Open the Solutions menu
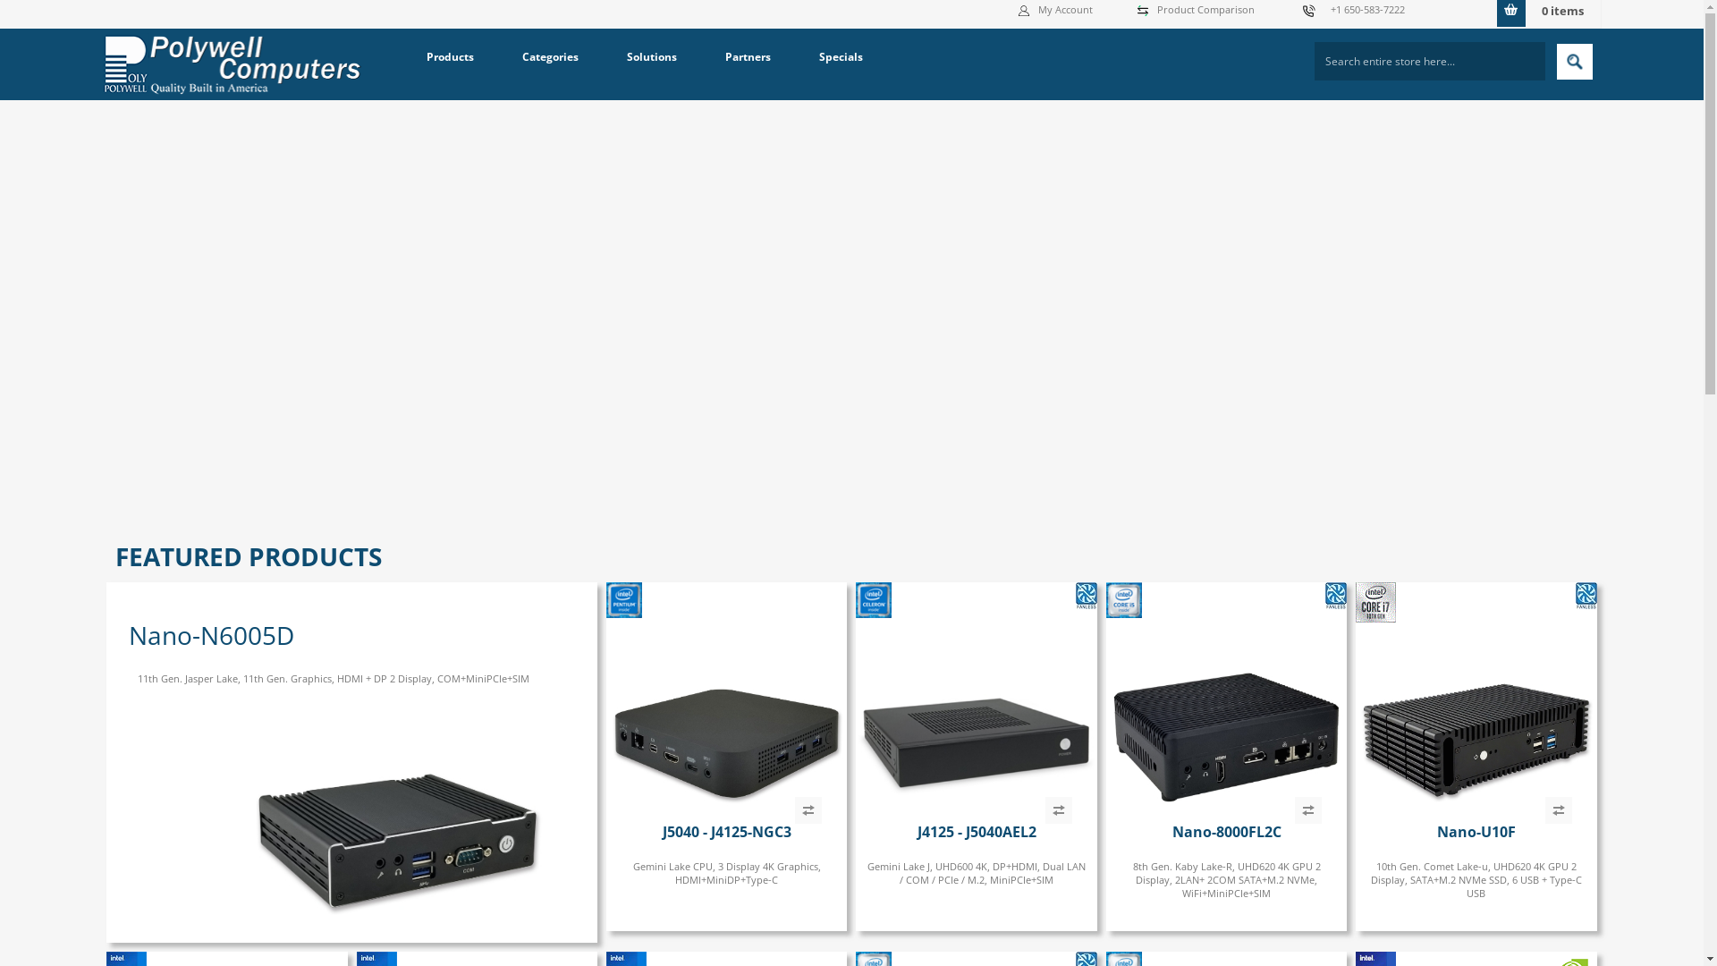 tap(651, 57)
